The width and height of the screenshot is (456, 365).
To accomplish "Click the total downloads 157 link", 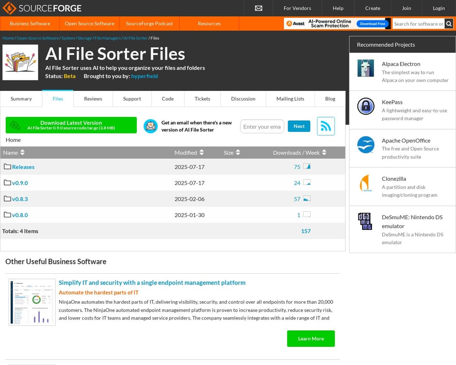I will pyautogui.click(x=306, y=231).
